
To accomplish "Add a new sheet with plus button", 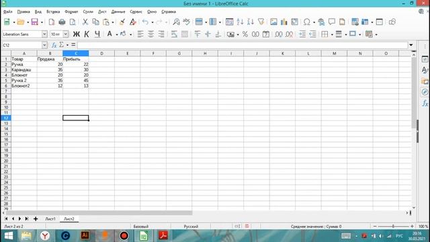I will click(36, 218).
